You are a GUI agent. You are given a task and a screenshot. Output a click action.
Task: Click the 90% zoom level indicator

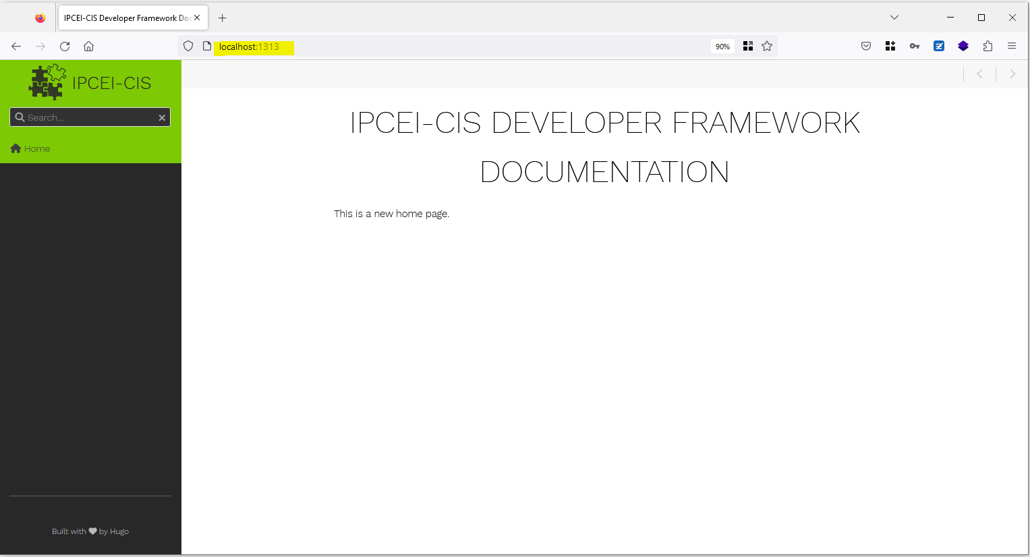722,47
